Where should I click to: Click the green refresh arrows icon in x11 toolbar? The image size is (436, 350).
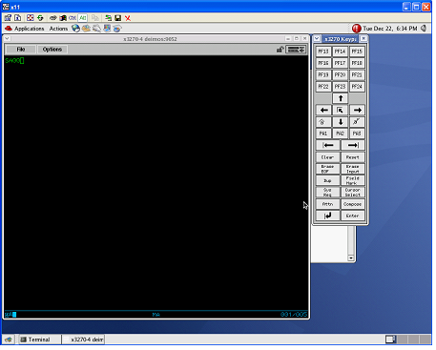[40, 18]
